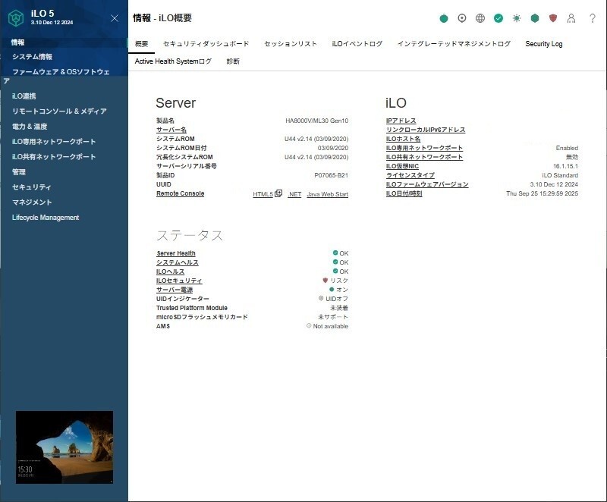Screen dimensions: 607x502
Task: Click the green power status icon in header
Action: [444, 18]
